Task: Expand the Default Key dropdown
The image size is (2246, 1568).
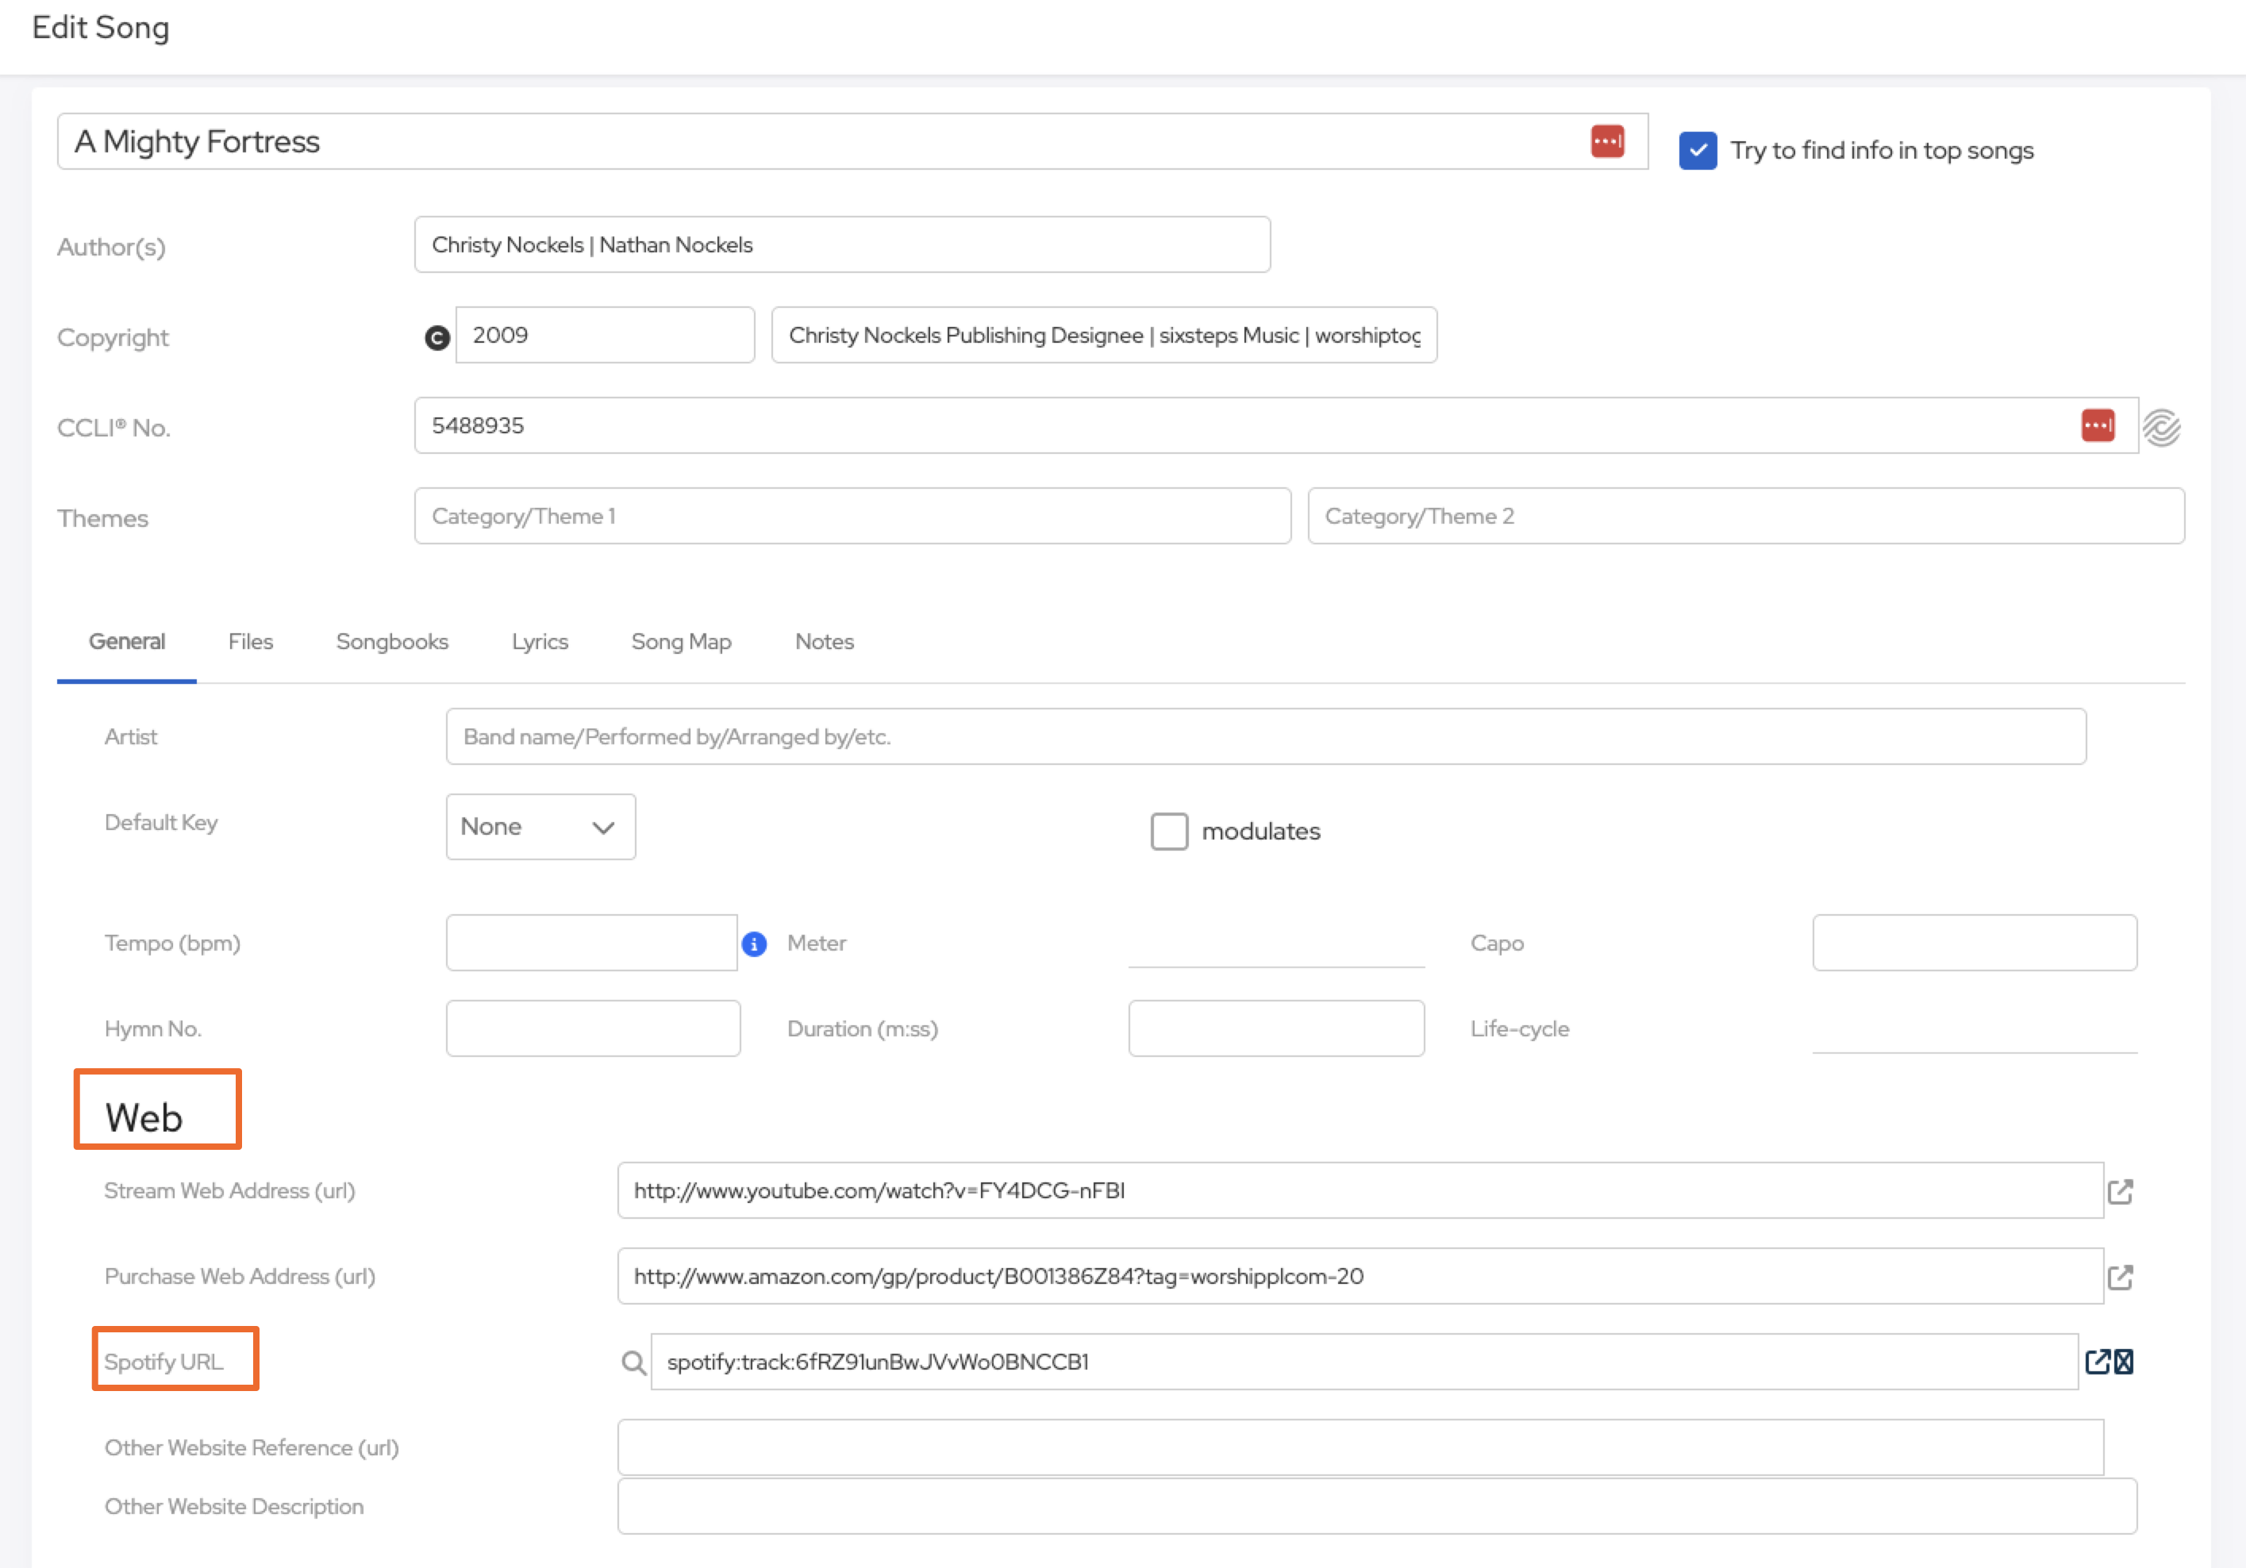Action: point(540,828)
